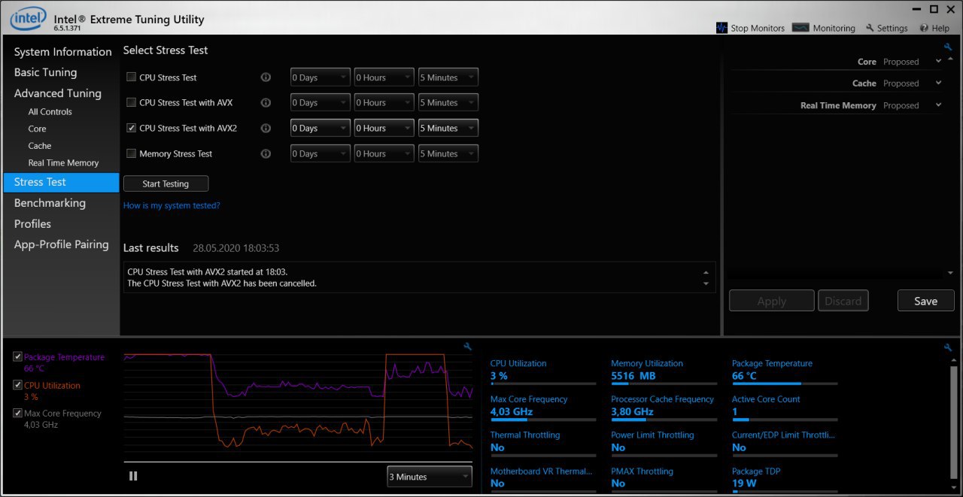Open Days dropdown for CPU Stress Test

tap(320, 77)
